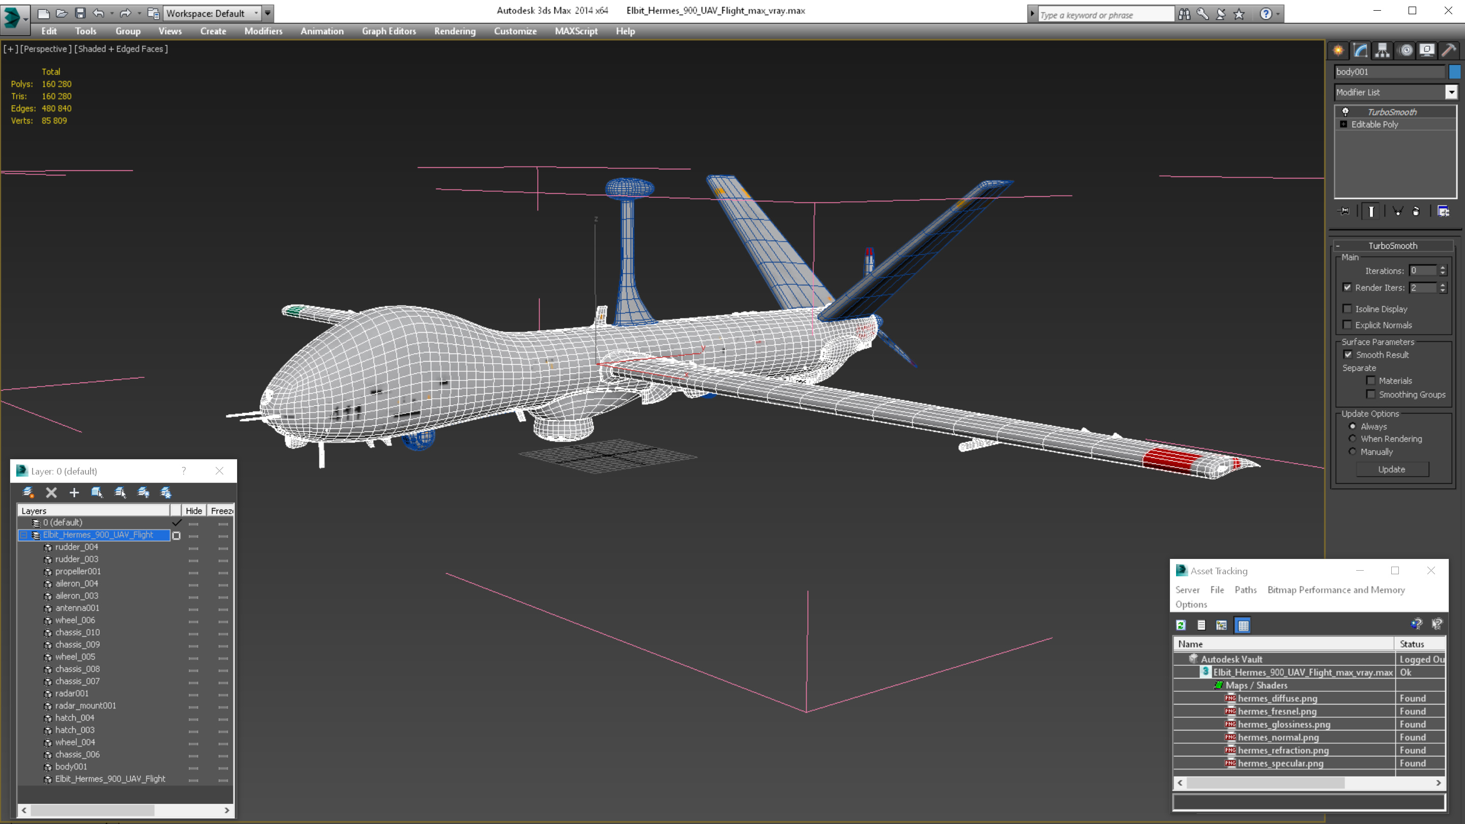
Task: Open the Hierarchy command panel tab
Action: point(1383,50)
